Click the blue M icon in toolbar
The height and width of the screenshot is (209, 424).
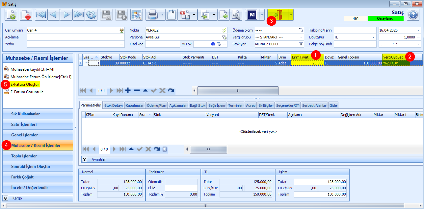(252, 15)
